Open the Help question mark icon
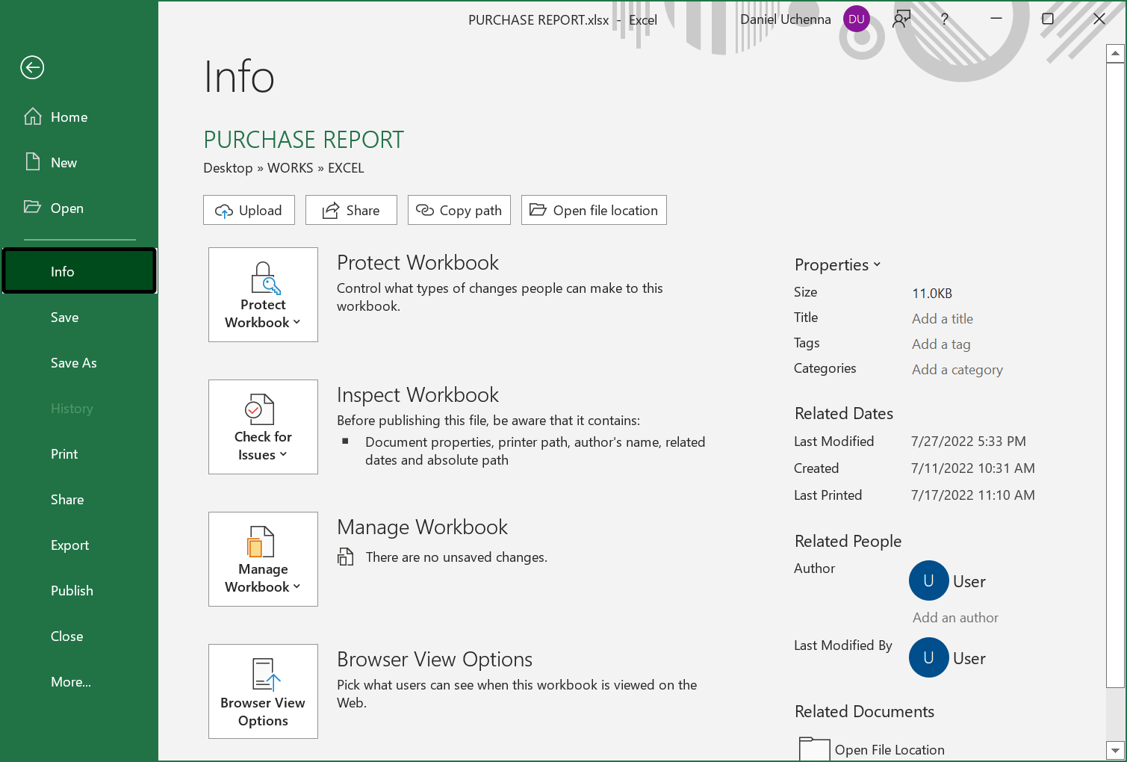Screen dimensions: 1127x762 point(944,19)
